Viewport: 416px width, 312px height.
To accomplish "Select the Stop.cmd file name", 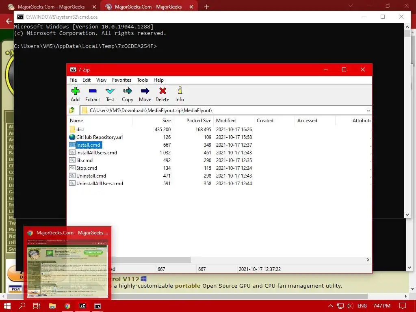I will 87,168.
